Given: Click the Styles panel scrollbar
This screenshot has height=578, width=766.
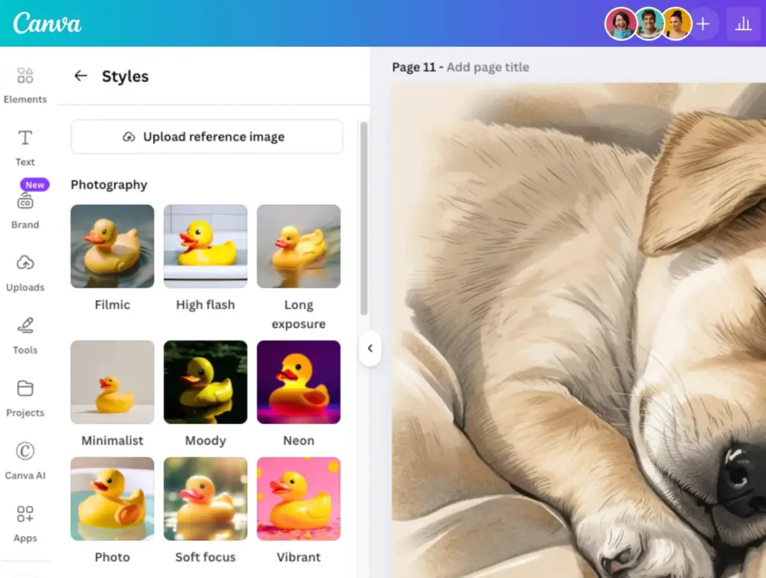Looking at the screenshot, I should pos(364,218).
